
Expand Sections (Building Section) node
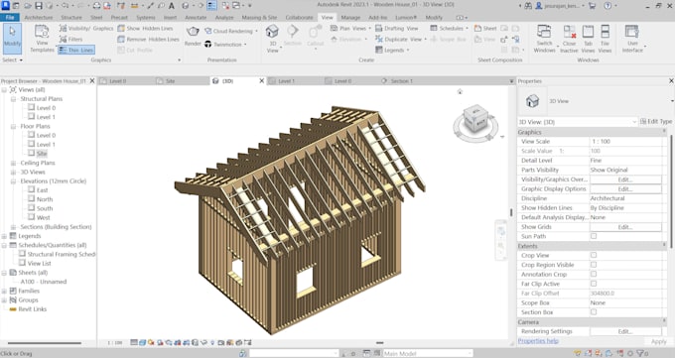point(13,227)
